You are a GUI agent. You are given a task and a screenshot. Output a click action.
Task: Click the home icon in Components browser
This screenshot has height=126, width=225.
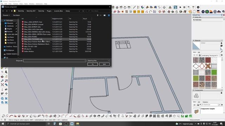coord(198,105)
